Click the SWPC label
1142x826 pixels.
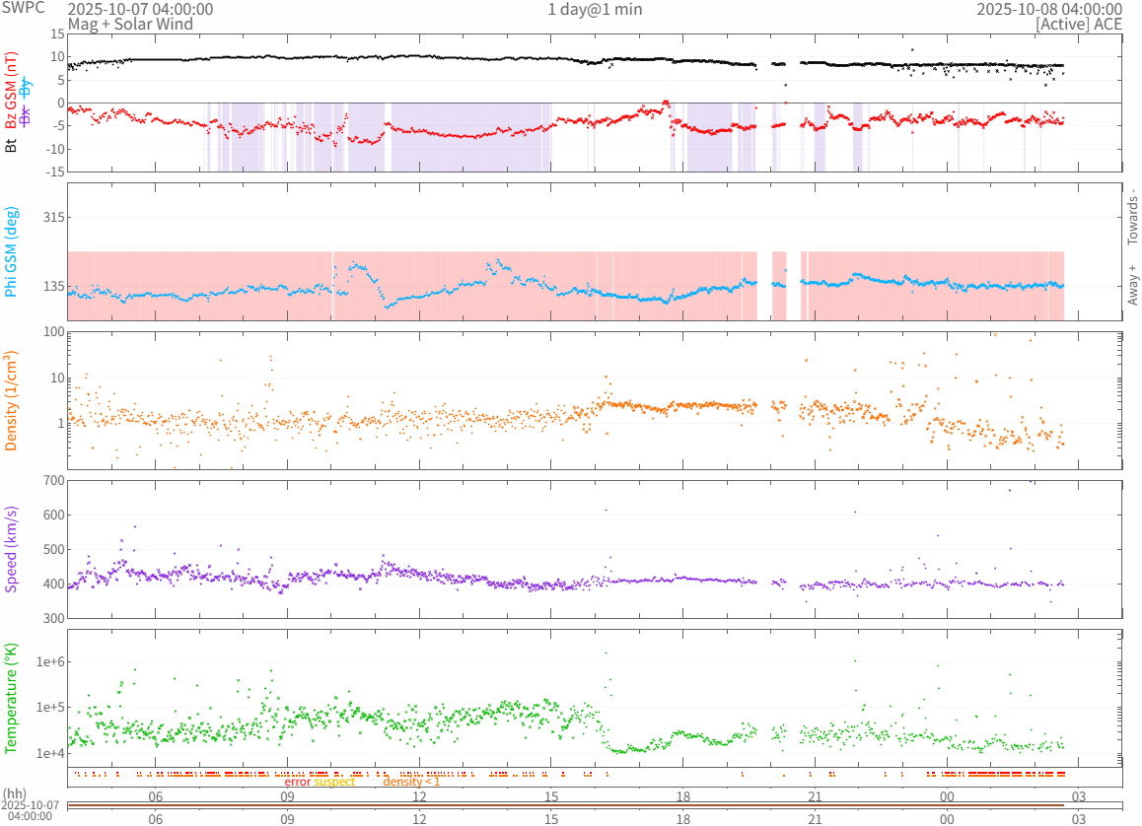20,9
